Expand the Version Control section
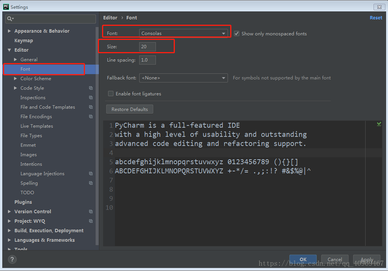This screenshot has width=388, height=271. point(9,211)
